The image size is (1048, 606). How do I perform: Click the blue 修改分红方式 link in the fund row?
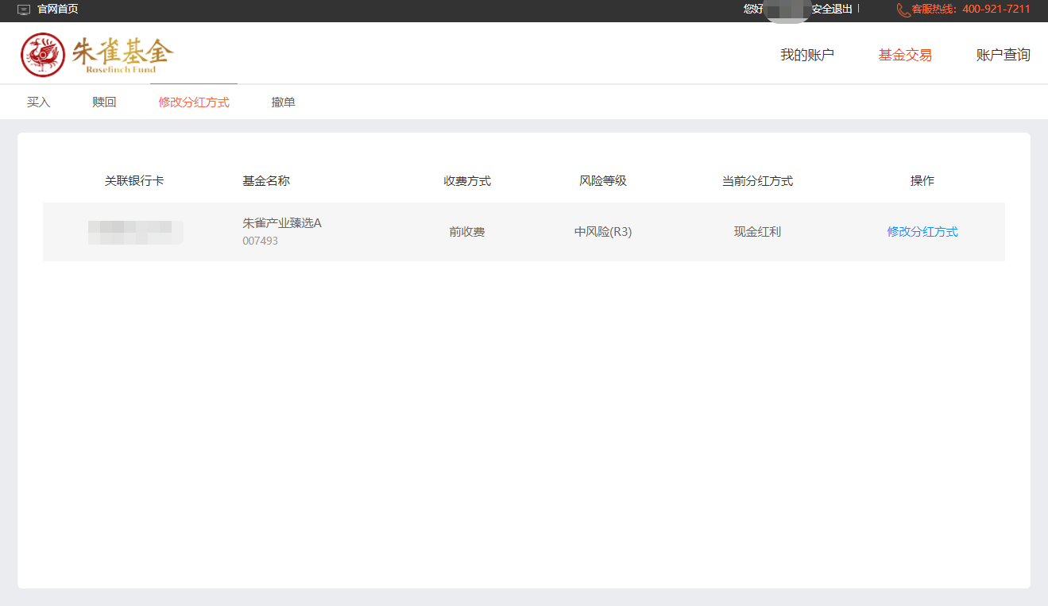pos(922,232)
